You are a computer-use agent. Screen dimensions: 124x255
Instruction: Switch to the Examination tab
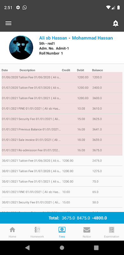click(112, 232)
